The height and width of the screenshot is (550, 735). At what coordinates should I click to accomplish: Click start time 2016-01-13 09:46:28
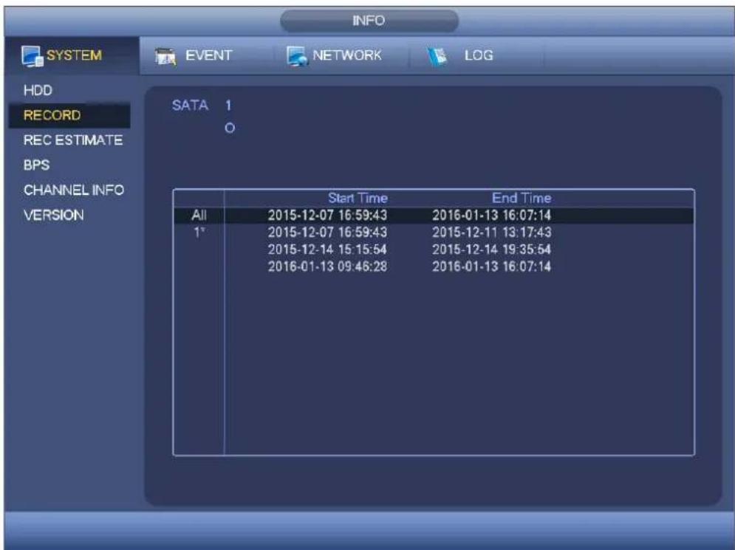[327, 267]
